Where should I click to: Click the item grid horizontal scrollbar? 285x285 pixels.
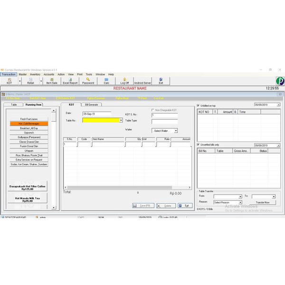pos(127,187)
